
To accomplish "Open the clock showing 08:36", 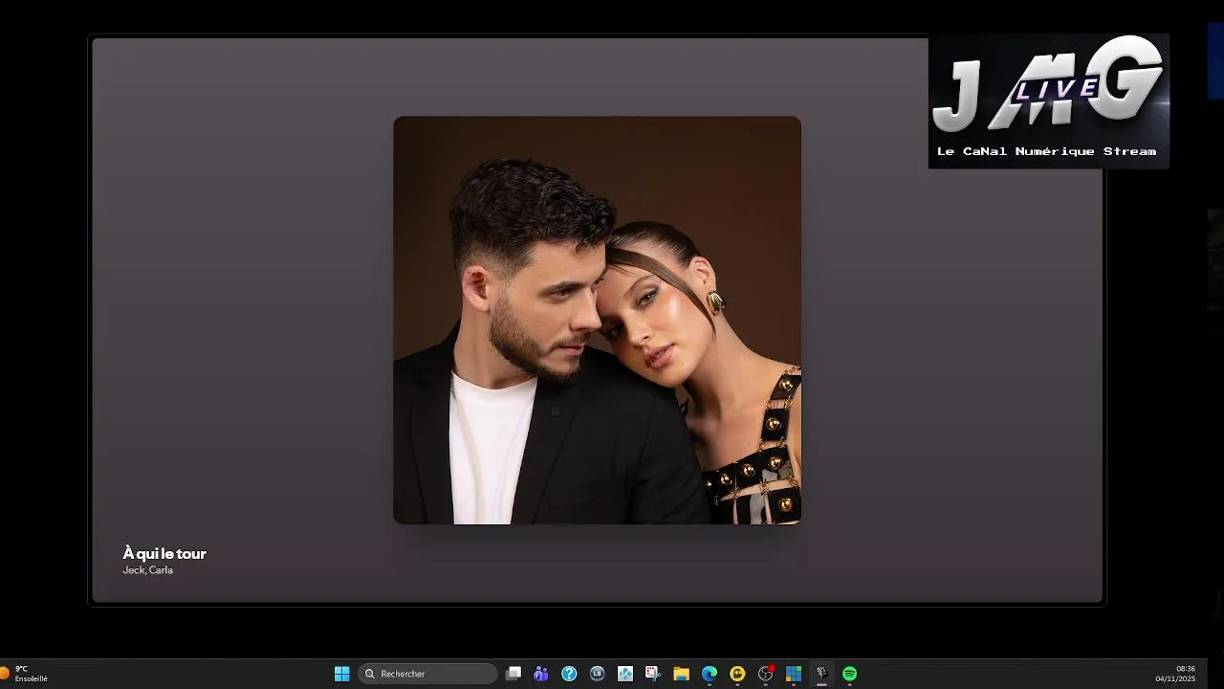I will point(1175,674).
